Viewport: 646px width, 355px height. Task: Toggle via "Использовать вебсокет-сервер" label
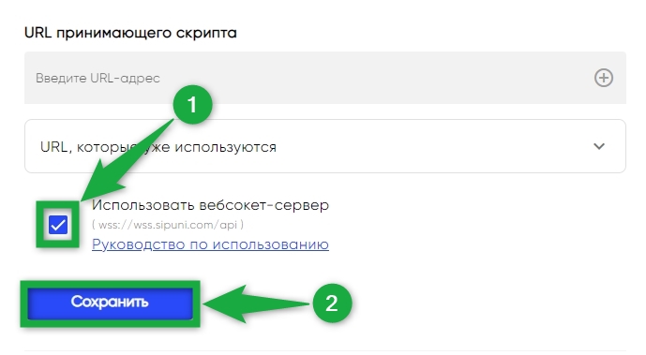point(210,205)
